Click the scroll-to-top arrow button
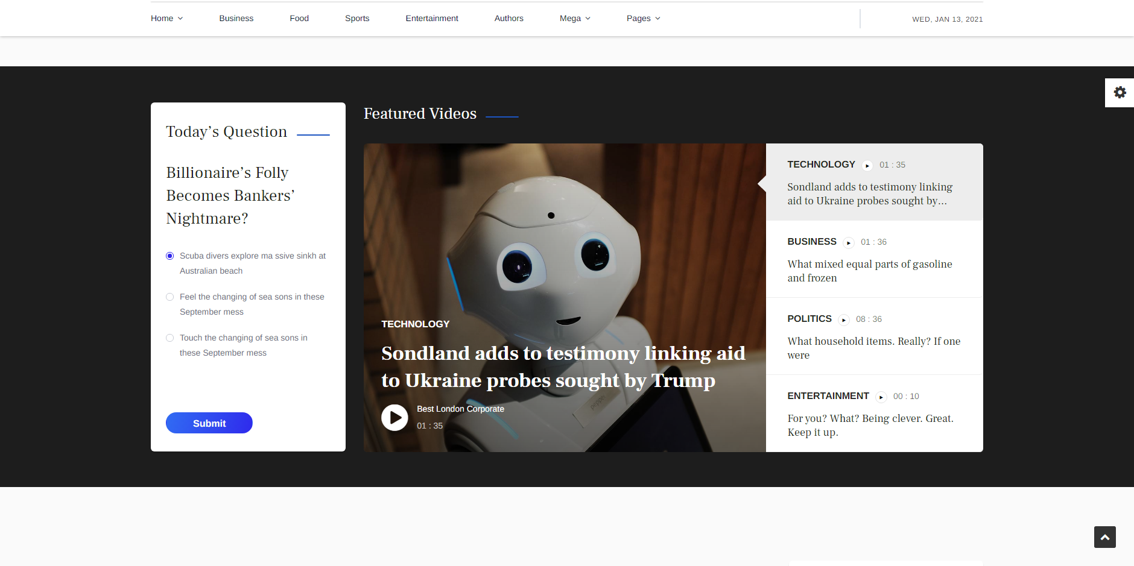The image size is (1134, 566). point(1104,537)
